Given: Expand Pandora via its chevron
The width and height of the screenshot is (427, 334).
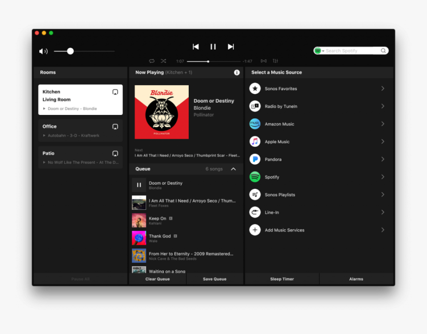Looking at the screenshot, I should (383, 159).
